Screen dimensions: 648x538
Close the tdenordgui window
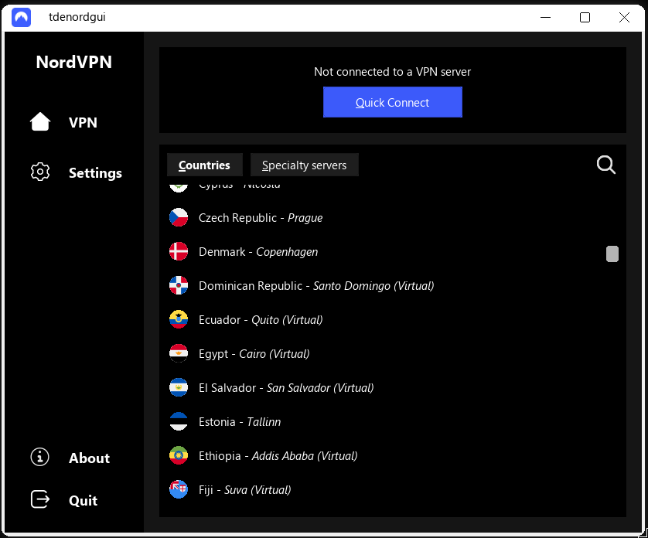(x=625, y=17)
